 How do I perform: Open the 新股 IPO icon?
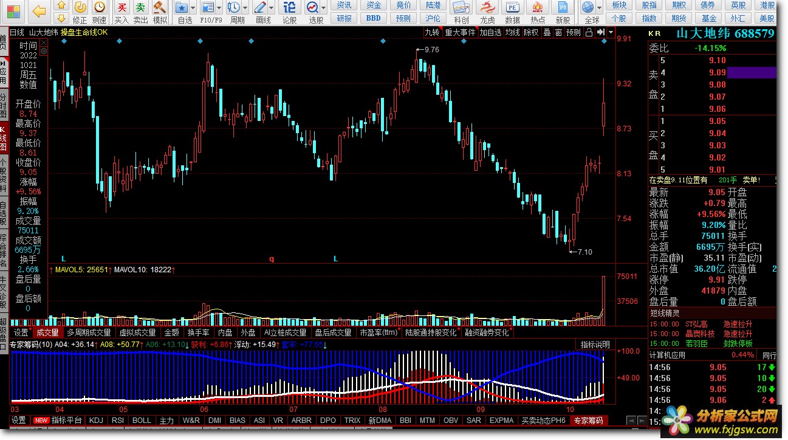pyautogui.click(x=563, y=8)
